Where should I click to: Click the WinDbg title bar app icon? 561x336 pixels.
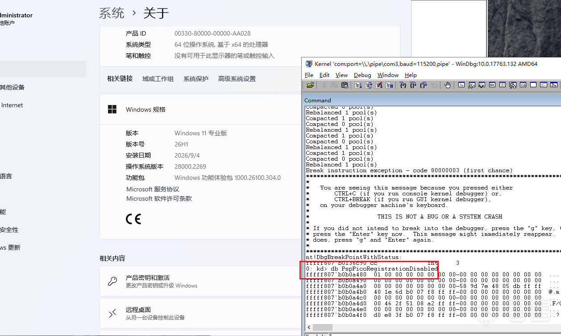[308, 64]
